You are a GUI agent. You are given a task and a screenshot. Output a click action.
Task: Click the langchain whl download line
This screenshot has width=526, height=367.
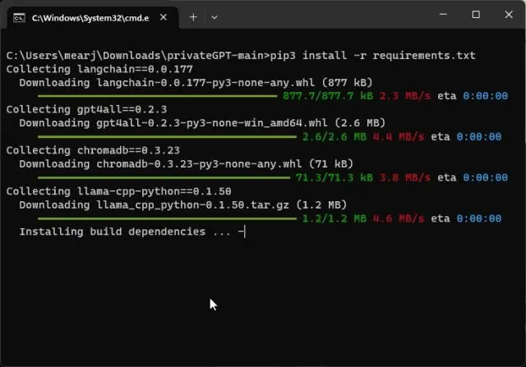pos(196,83)
